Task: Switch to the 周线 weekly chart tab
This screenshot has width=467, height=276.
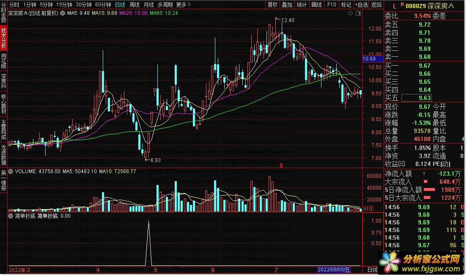Action: 135,5
